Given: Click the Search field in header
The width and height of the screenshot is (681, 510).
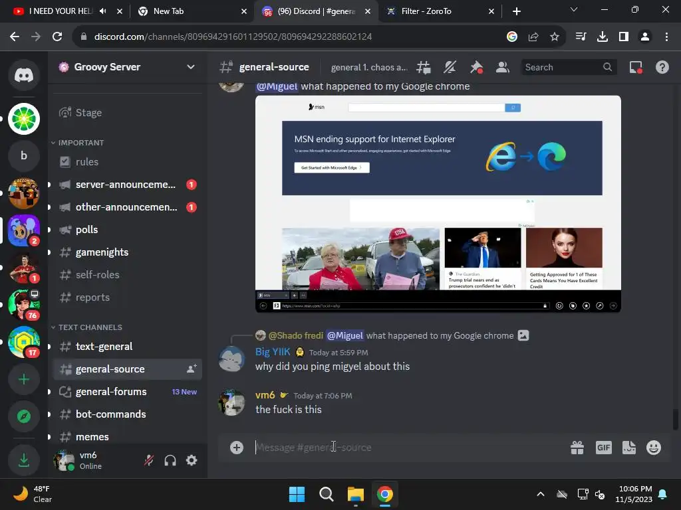Looking at the screenshot, I should [x=568, y=67].
